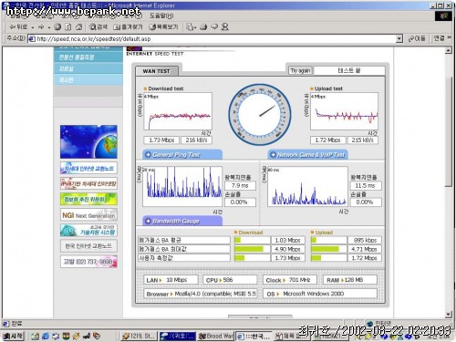
Task: Switch to the 1219. St... taskbar window
Action: [x=139, y=336]
